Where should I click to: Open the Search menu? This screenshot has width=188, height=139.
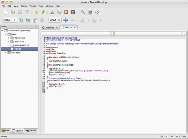click(24, 6)
